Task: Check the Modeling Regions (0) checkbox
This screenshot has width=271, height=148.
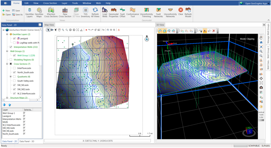Action: click(x=11, y=60)
